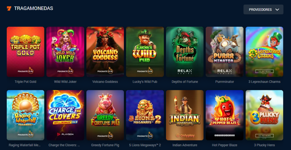Open the 5 Lions Megaways 2 tile
This screenshot has width=291, height=150.
[145, 115]
